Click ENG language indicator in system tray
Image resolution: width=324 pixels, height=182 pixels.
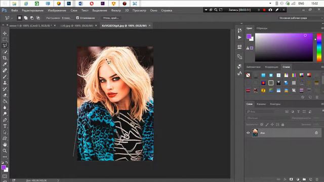coord(301,4)
